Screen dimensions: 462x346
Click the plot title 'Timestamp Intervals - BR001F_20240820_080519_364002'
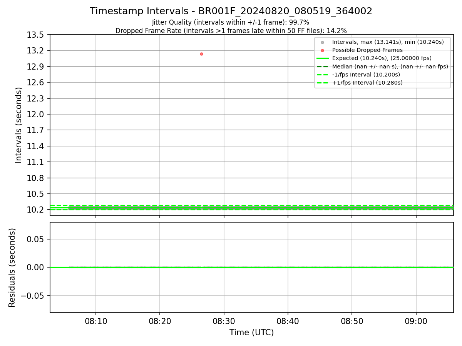pyautogui.click(x=231, y=11)
